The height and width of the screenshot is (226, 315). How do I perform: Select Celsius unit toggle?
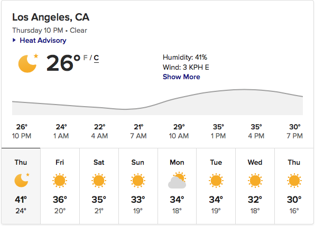pos(96,58)
